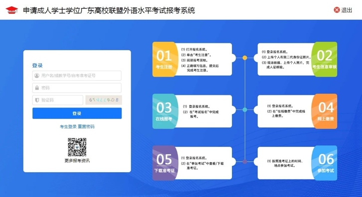Select step 05 下载准考证 purple badge
The width and height of the screenshot is (362, 197).
tap(165, 163)
